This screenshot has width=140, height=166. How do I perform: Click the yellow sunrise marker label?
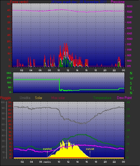click(47, 149)
